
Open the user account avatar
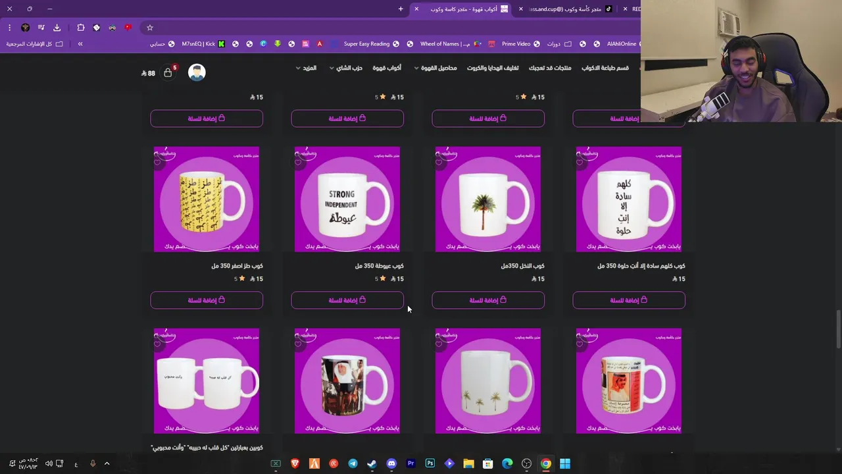click(197, 72)
